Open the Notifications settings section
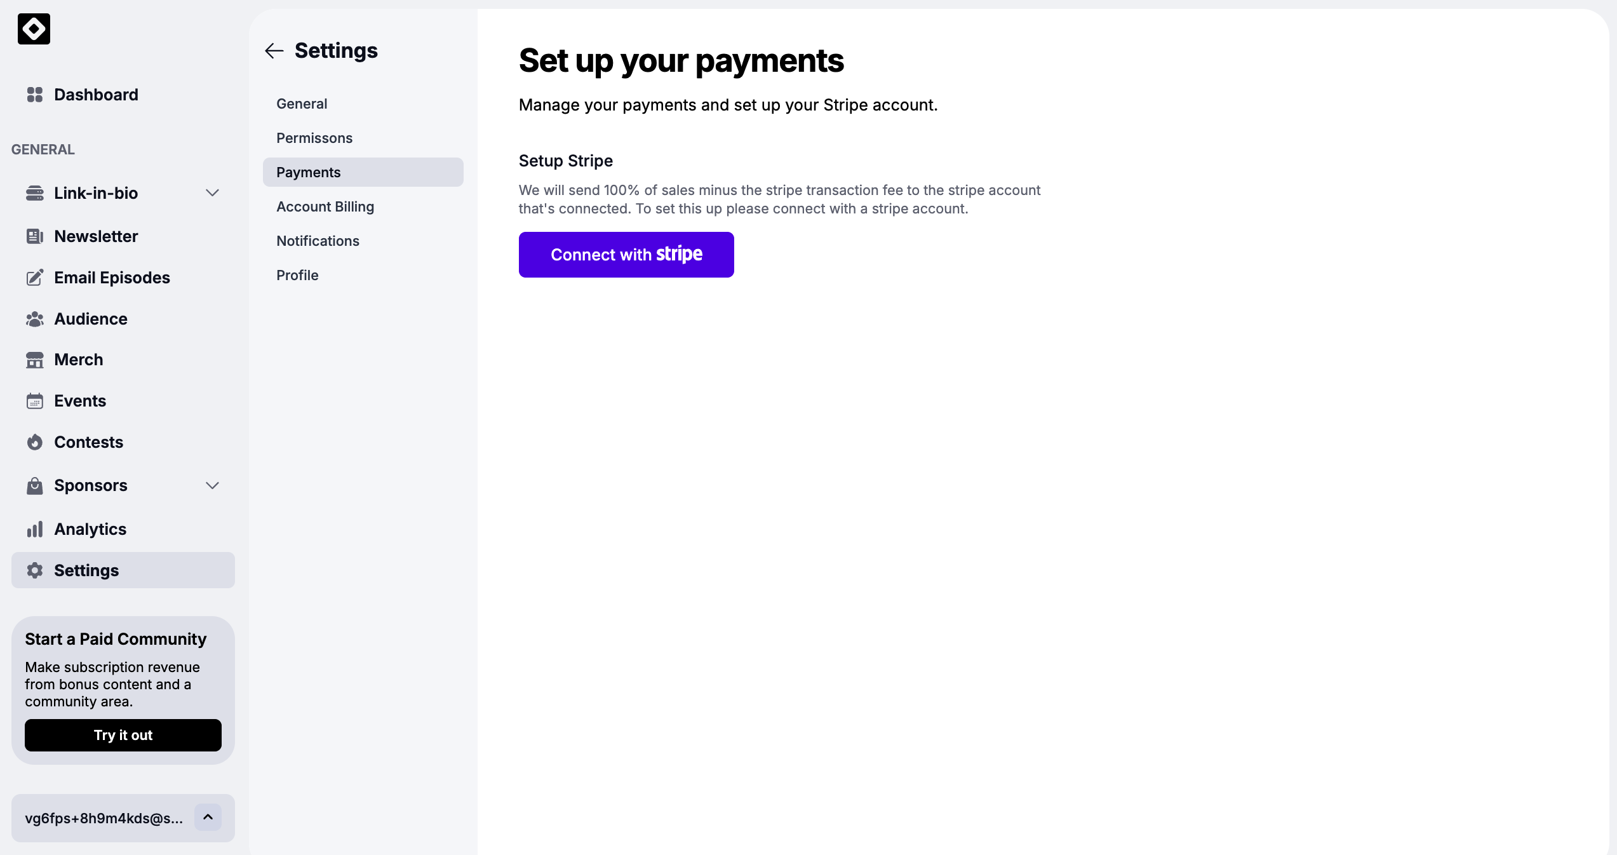Screen dimensions: 1617x855 click(318, 241)
